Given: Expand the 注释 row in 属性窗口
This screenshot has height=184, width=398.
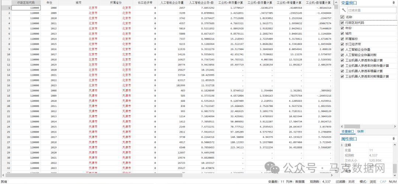Looking at the screenshot, I should click(342, 145).
